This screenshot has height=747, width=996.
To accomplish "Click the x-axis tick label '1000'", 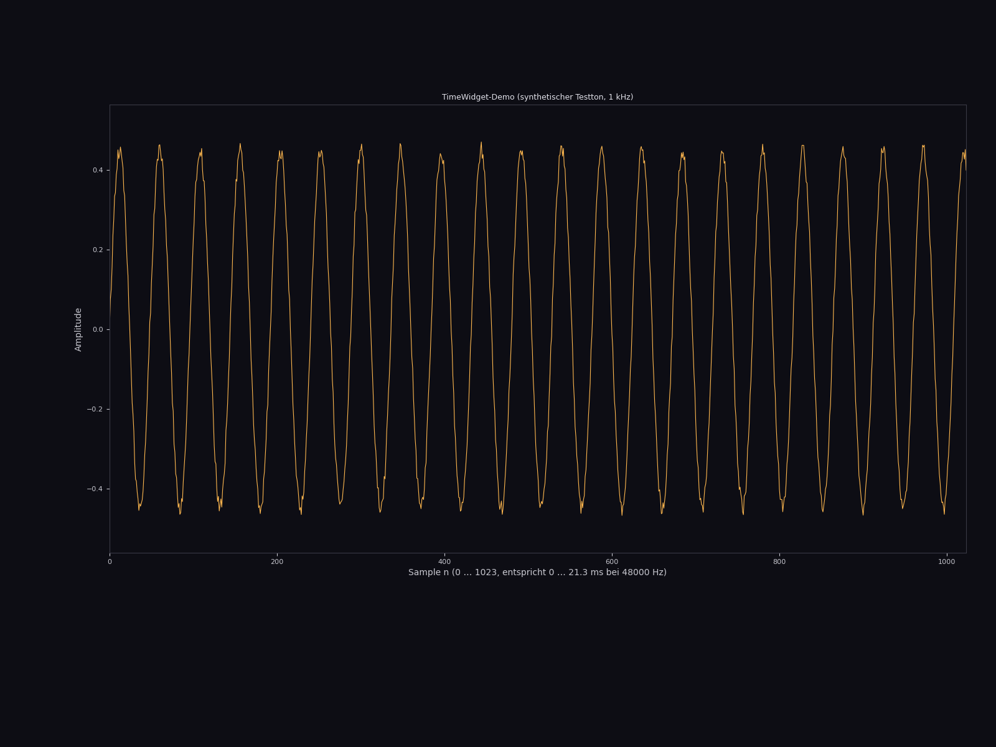I will coord(947,561).
